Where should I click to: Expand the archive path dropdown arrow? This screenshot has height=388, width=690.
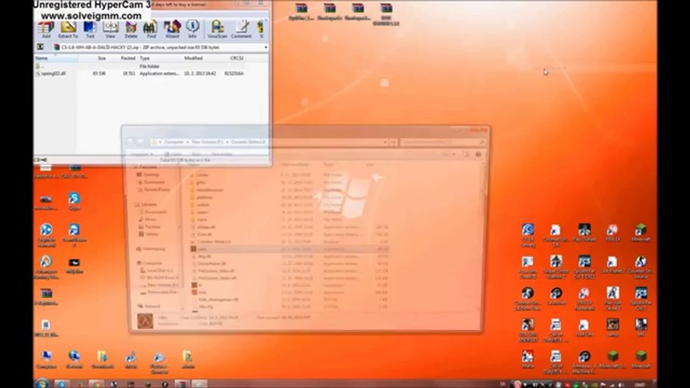(x=266, y=47)
